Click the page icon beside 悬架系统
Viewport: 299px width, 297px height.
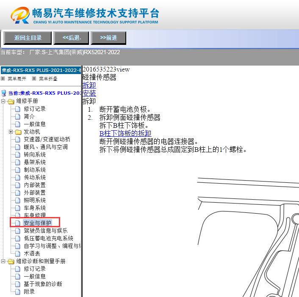point(17,162)
